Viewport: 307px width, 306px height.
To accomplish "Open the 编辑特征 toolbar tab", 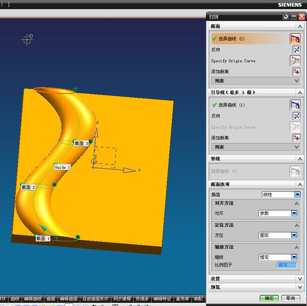I will coord(162,299).
